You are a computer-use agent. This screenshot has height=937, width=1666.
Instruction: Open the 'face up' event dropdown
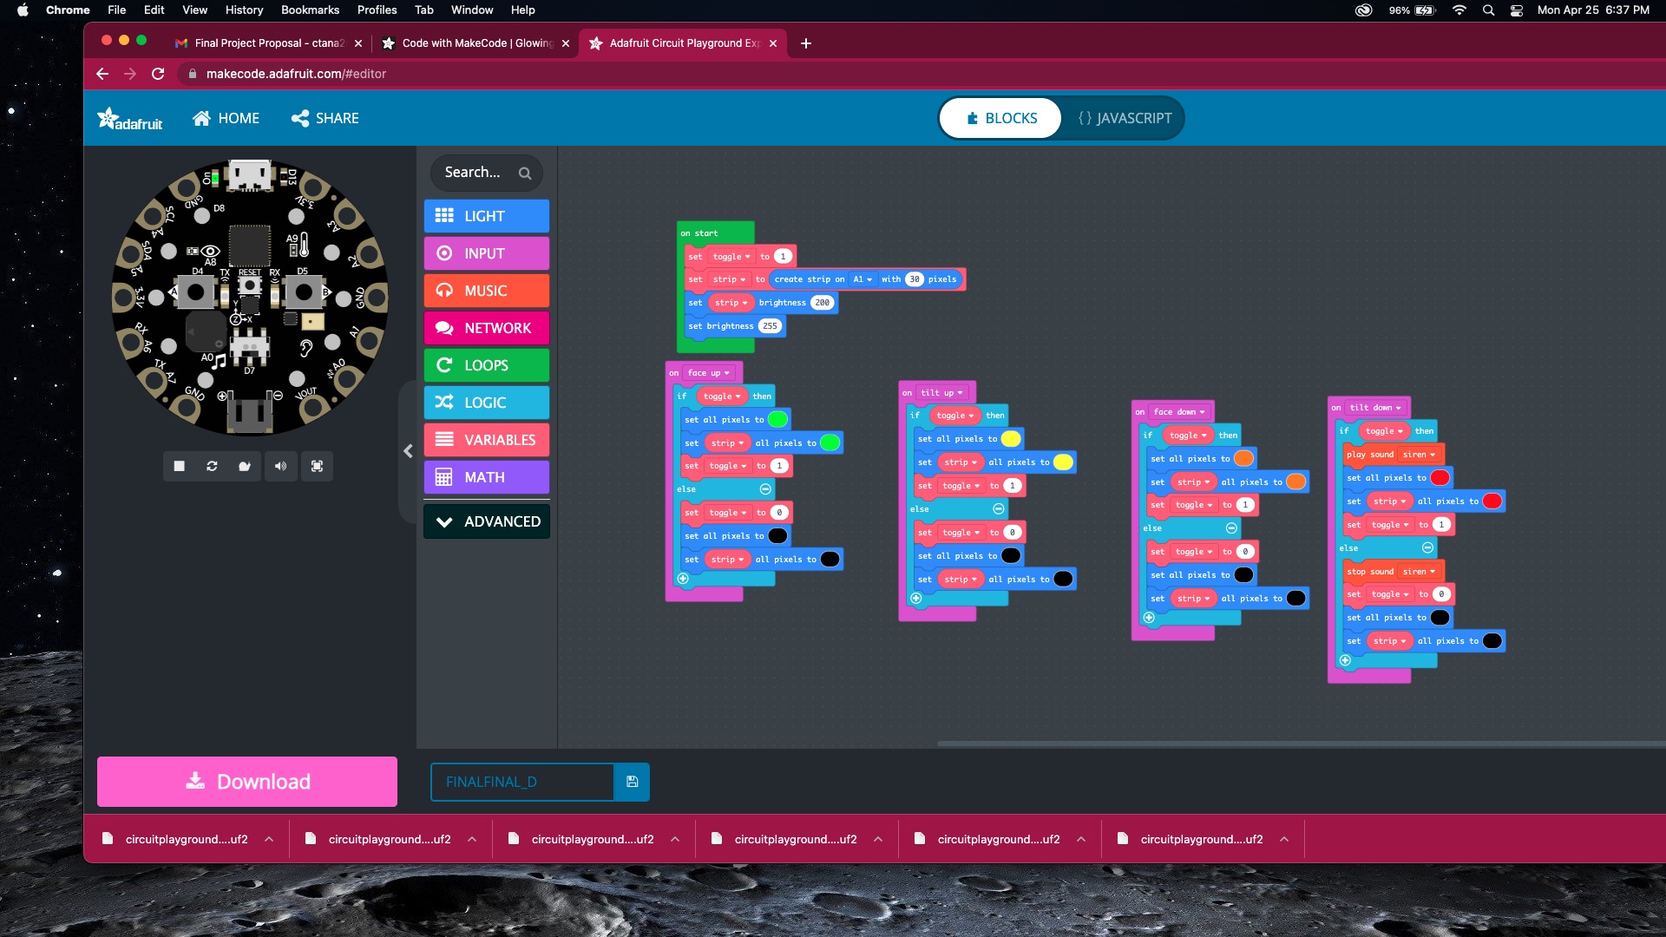click(x=709, y=373)
